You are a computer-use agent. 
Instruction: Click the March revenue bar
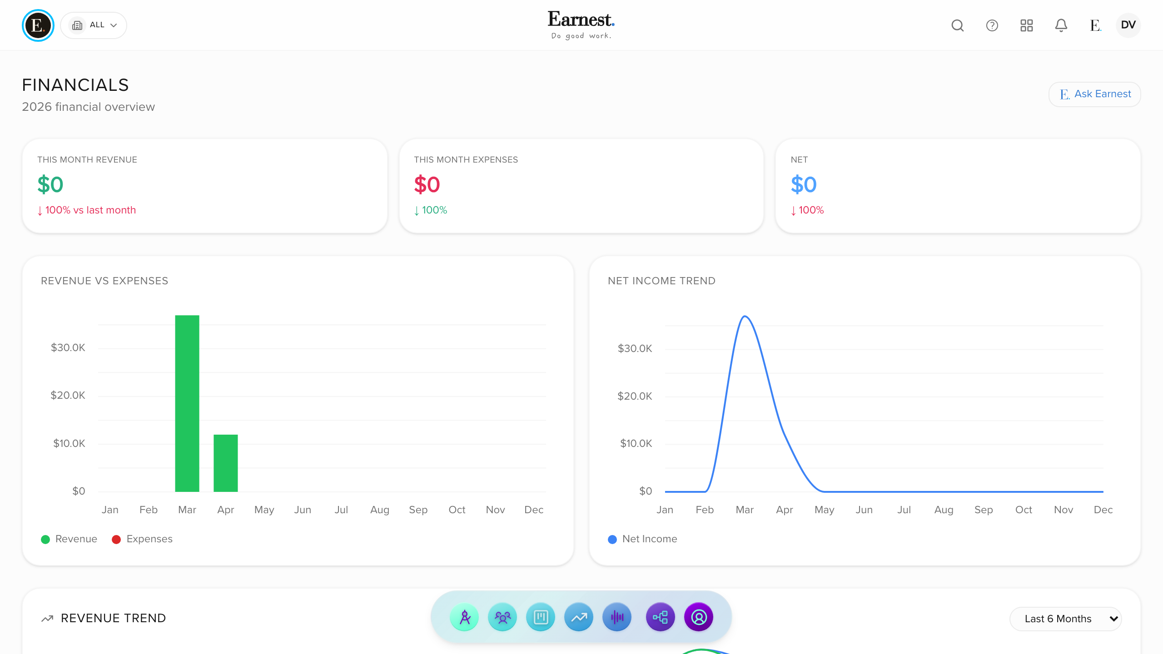[187, 403]
